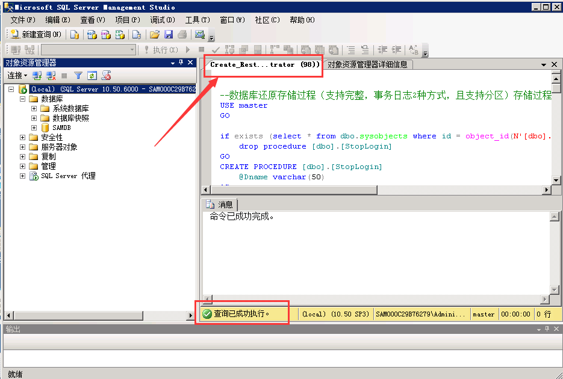Collapse the (local) server node

click(x=11, y=89)
